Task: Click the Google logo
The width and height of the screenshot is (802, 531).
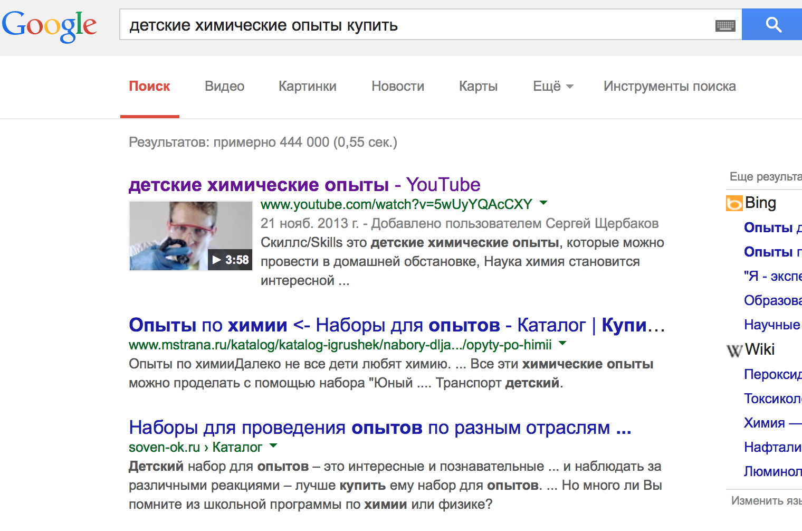Action: click(x=49, y=26)
